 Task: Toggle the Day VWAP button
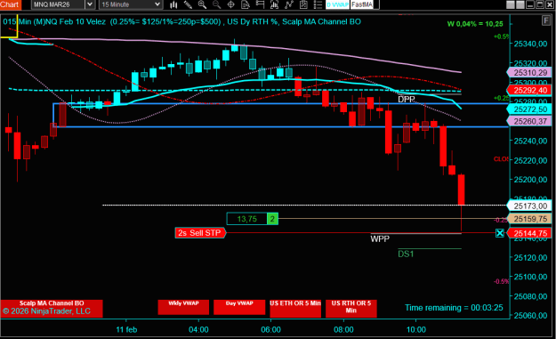click(239, 307)
